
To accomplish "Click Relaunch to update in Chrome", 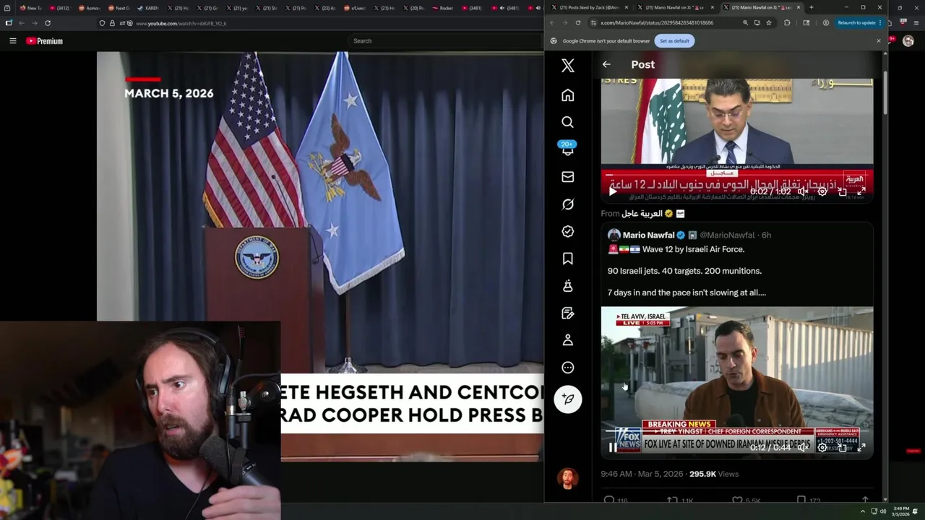I will (857, 22).
